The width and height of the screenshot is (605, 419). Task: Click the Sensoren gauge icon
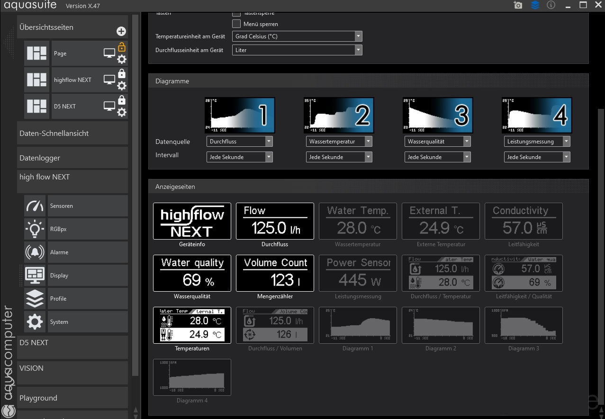(x=35, y=206)
